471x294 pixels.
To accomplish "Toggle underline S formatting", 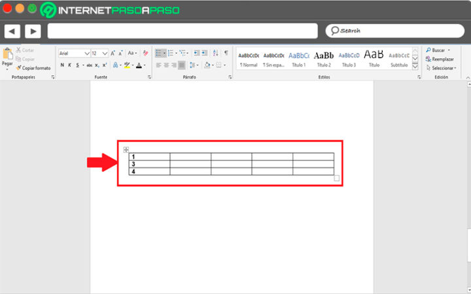I will point(77,65).
